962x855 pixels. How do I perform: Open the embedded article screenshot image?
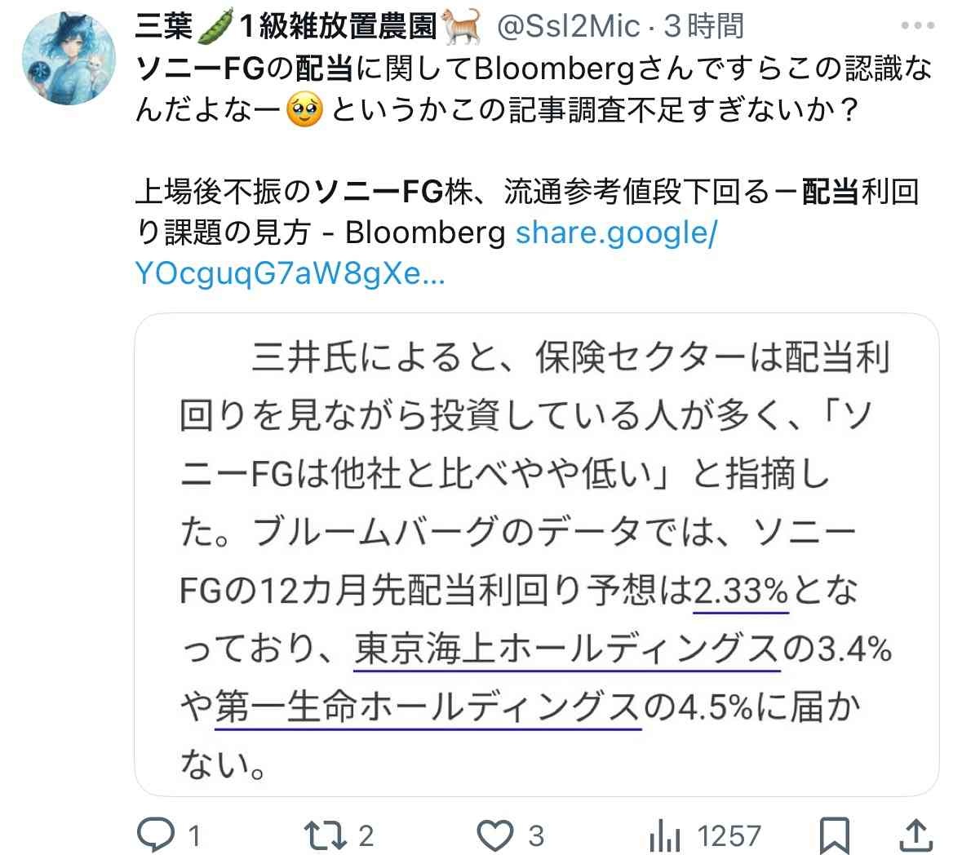pyautogui.click(x=537, y=555)
